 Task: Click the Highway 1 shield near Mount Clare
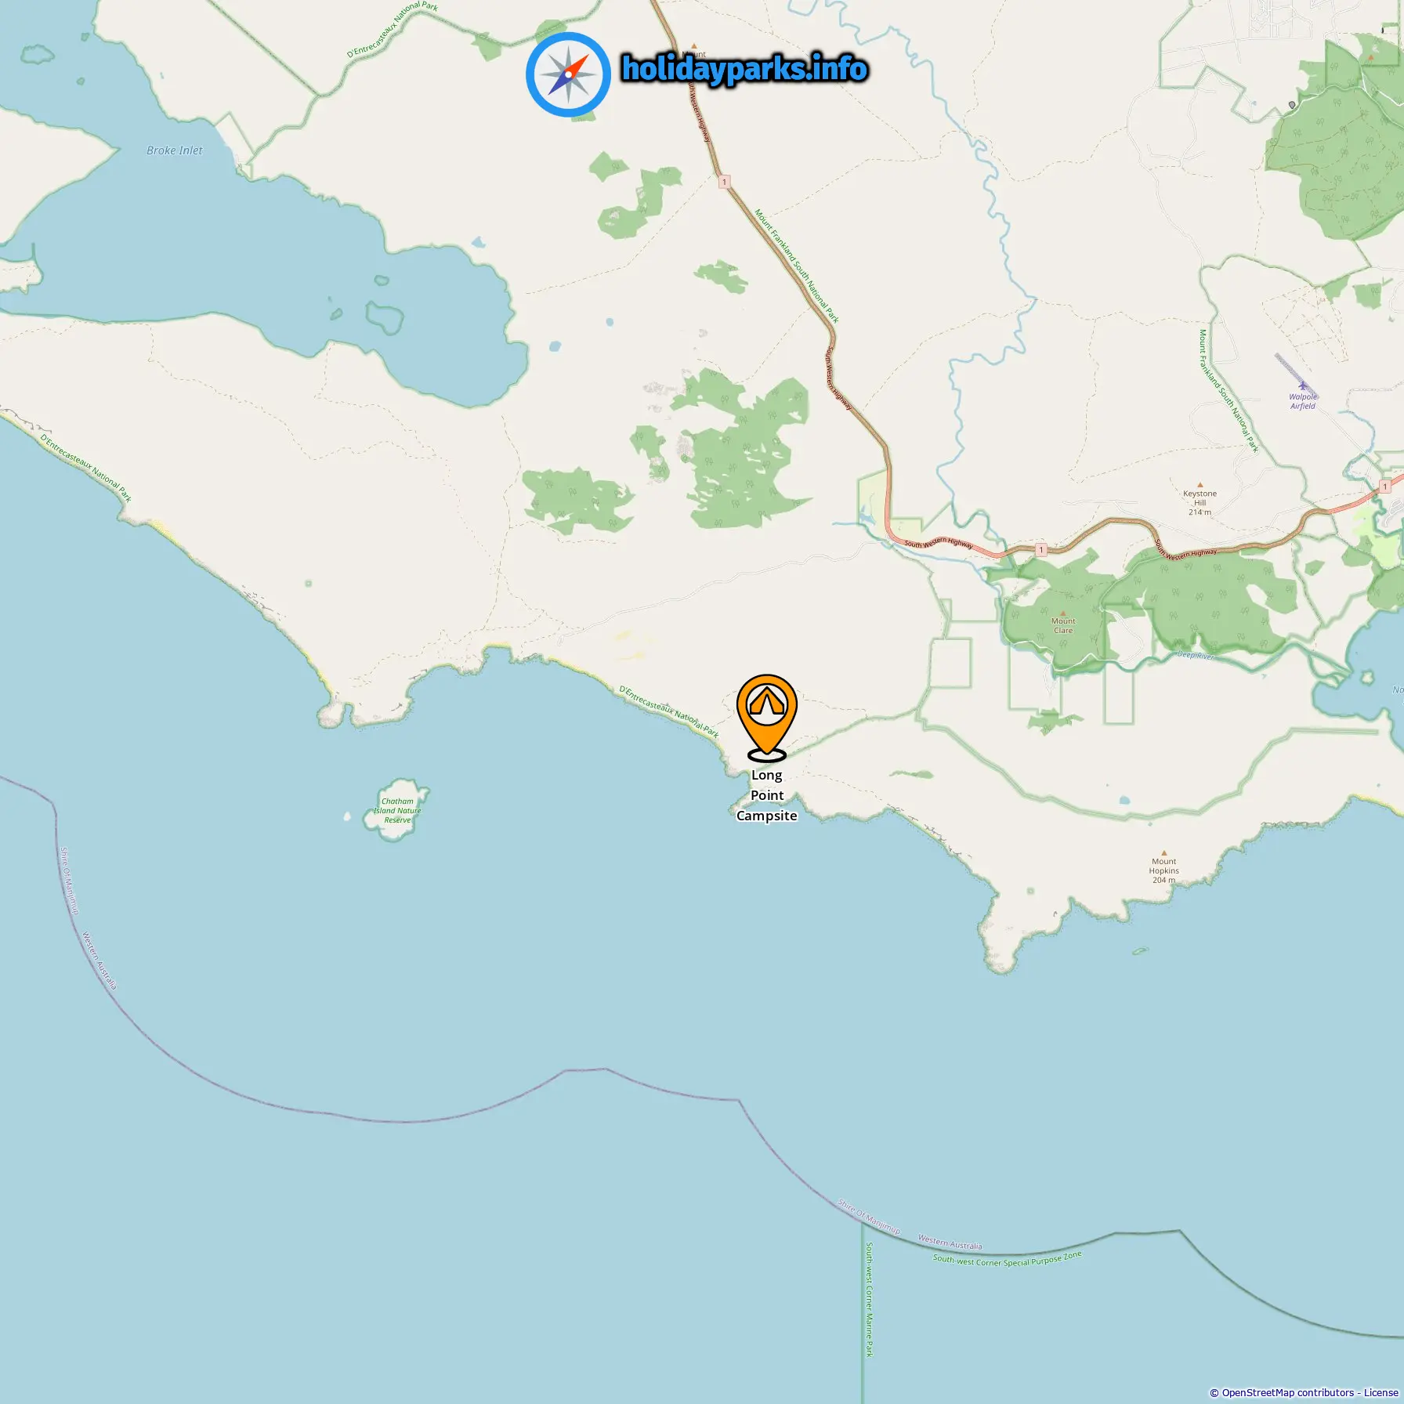coord(1040,549)
